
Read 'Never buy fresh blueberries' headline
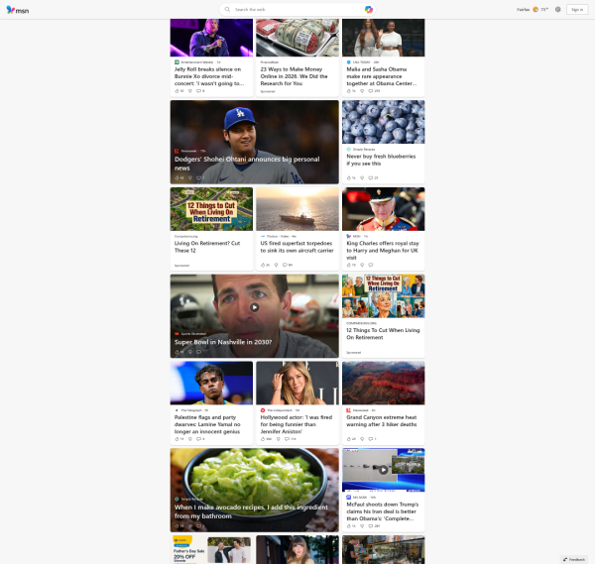click(x=381, y=160)
